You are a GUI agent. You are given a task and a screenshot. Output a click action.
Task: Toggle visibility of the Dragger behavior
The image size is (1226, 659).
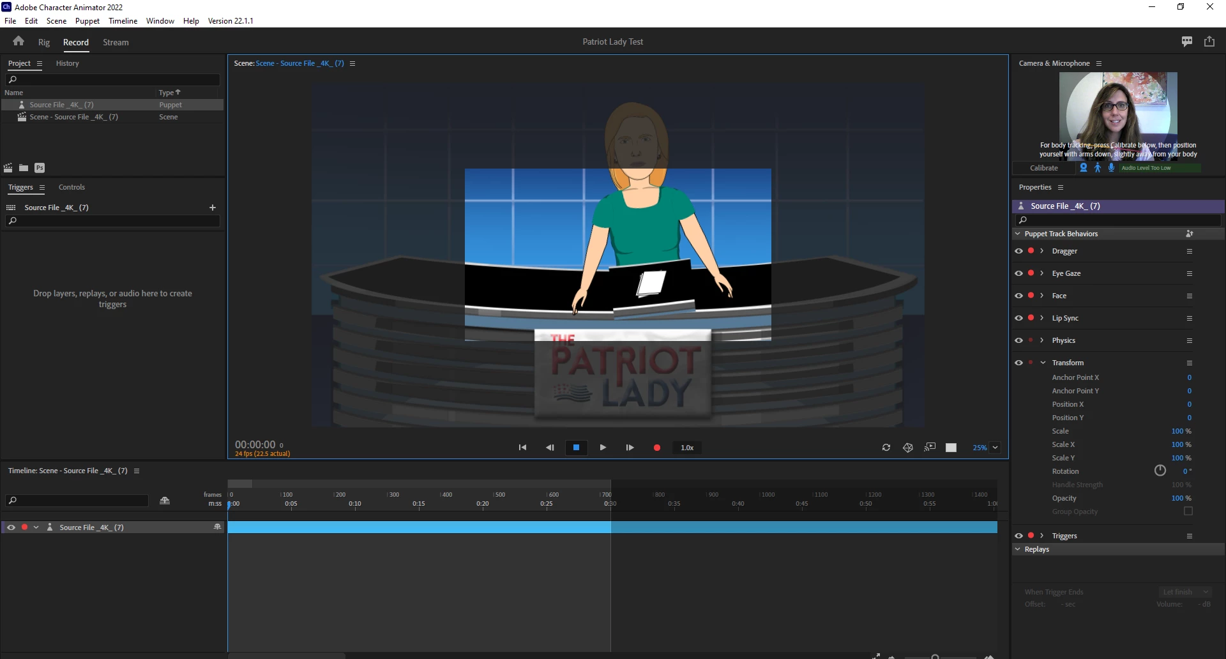pos(1018,251)
